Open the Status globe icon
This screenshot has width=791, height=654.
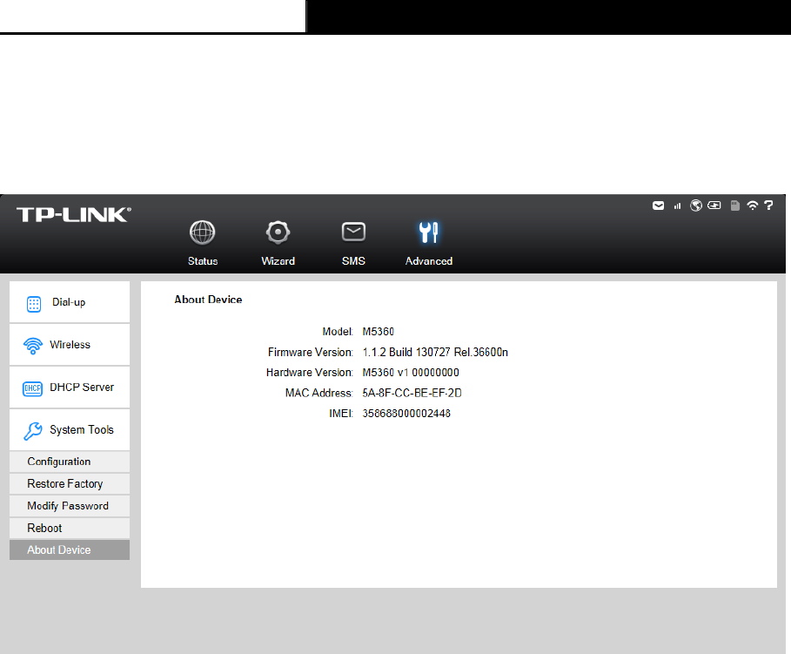pyautogui.click(x=202, y=233)
